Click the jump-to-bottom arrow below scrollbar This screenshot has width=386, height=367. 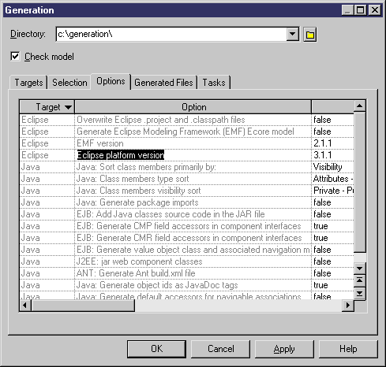[359, 293]
